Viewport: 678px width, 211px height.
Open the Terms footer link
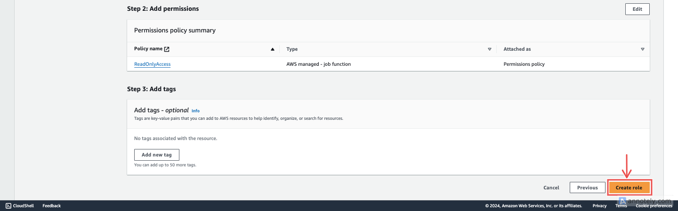click(621, 206)
